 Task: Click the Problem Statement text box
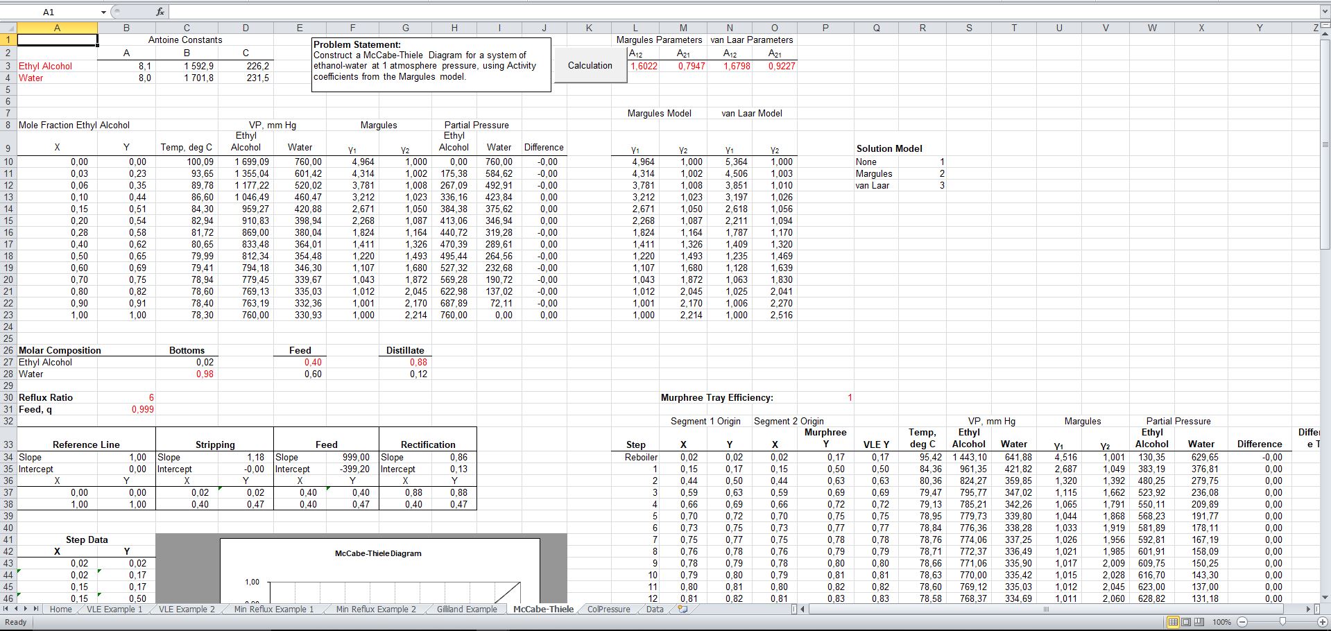431,64
